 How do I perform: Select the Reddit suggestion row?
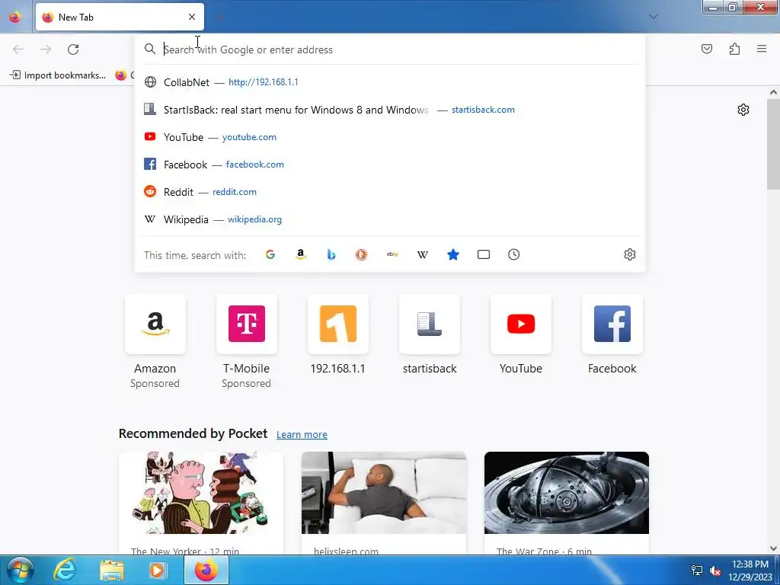pyautogui.click(x=390, y=191)
